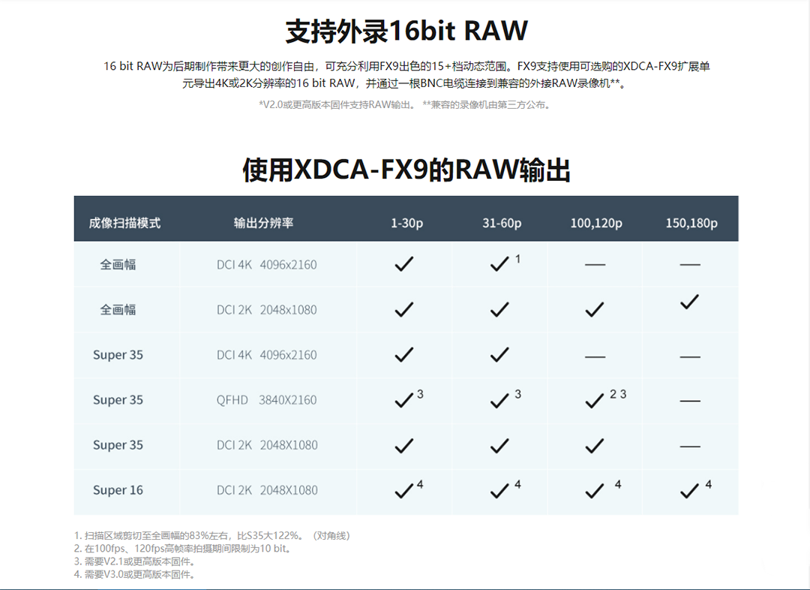Click the 31-60p checkmark in Super 35 DCI 2K row
Screen dimensions: 810x590
coord(499,446)
